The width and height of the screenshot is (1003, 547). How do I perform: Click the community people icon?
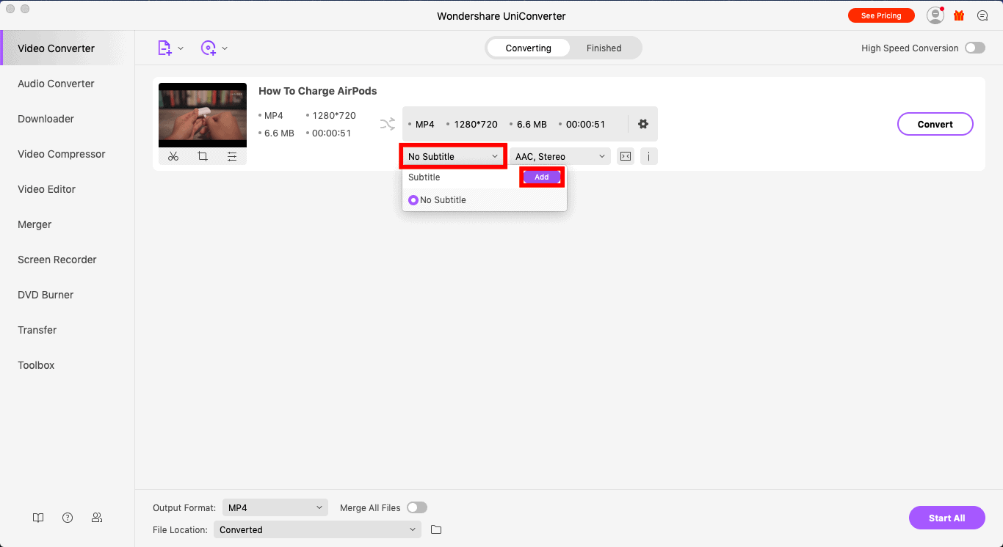pyautogui.click(x=97, y=518)
